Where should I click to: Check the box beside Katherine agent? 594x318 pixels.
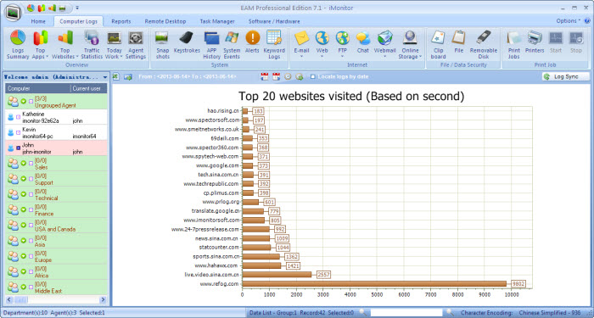click(18, 117)
